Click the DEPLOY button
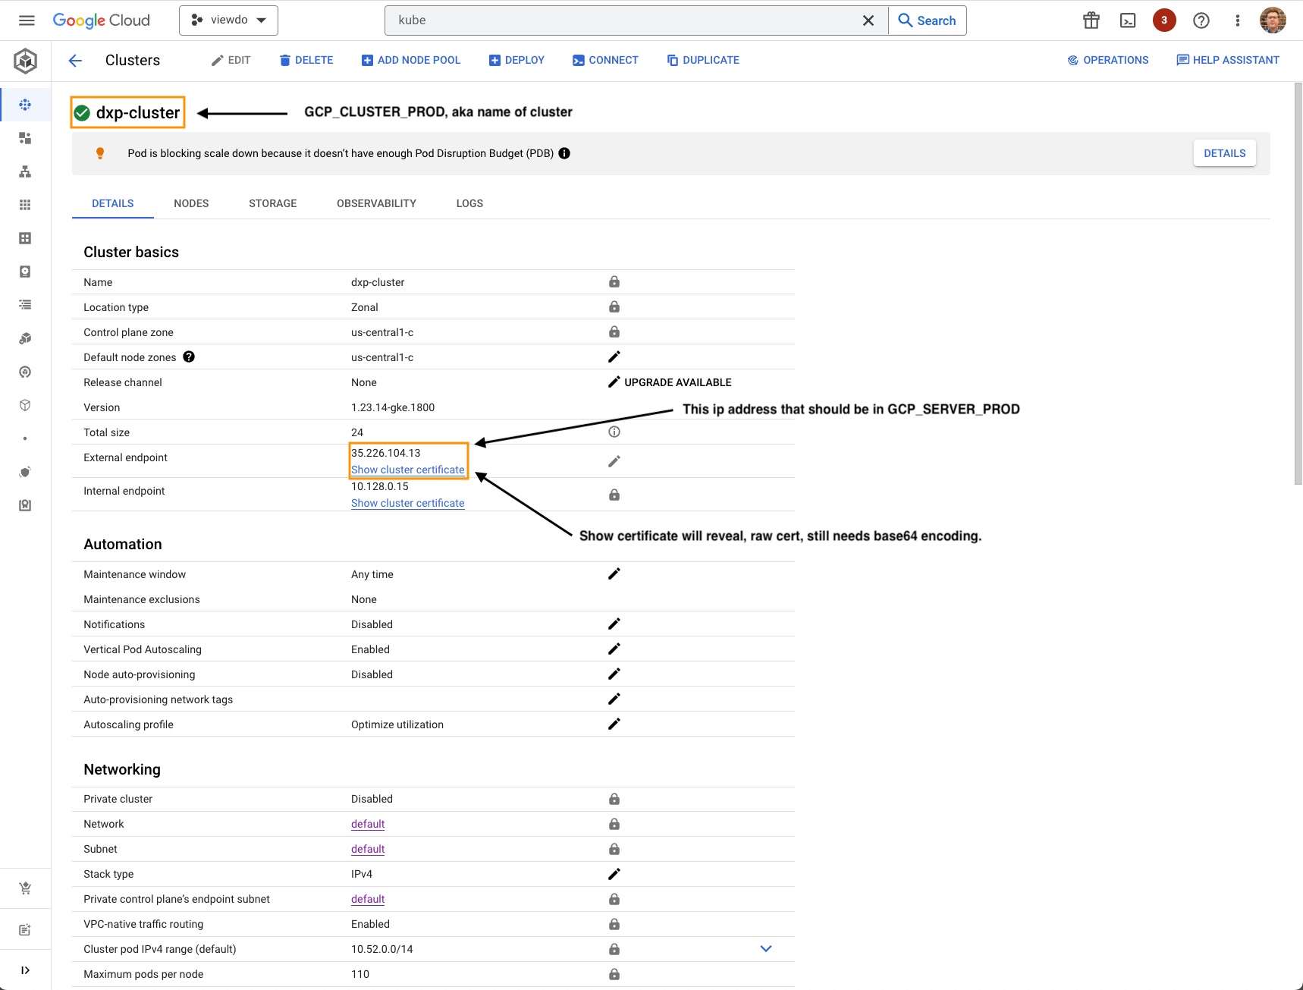 coord(516,60)
